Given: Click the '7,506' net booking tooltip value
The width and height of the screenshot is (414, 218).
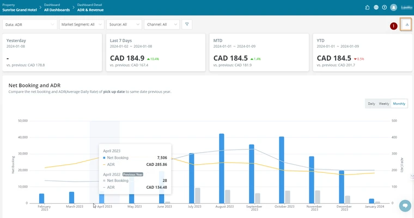Looking at the screenshot, I should point(162,158).
